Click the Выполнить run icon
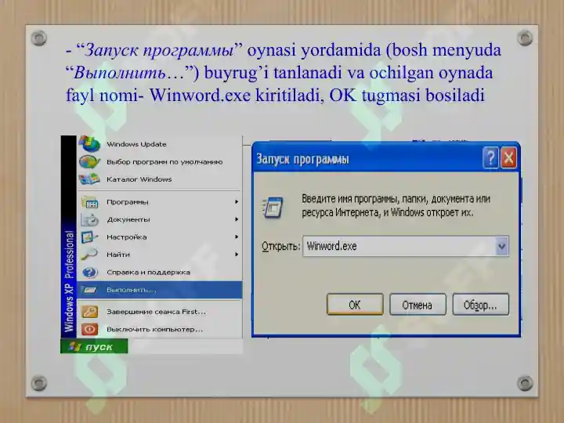Image resolution: width=564 pixels, height=423 pixels. pos(89,290)
